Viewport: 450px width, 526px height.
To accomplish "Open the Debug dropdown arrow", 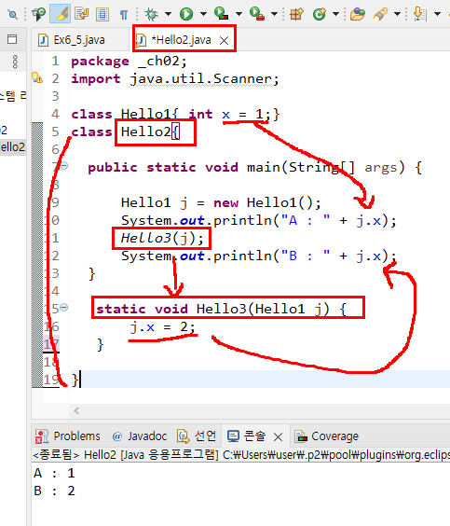I will pyautogui.click(x=168, y=14).
